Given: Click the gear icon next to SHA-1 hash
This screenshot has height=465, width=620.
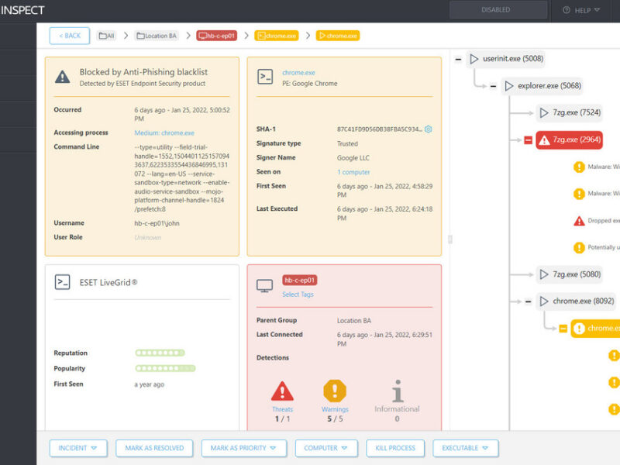Looking at the screenshot, I should [428, 129].
